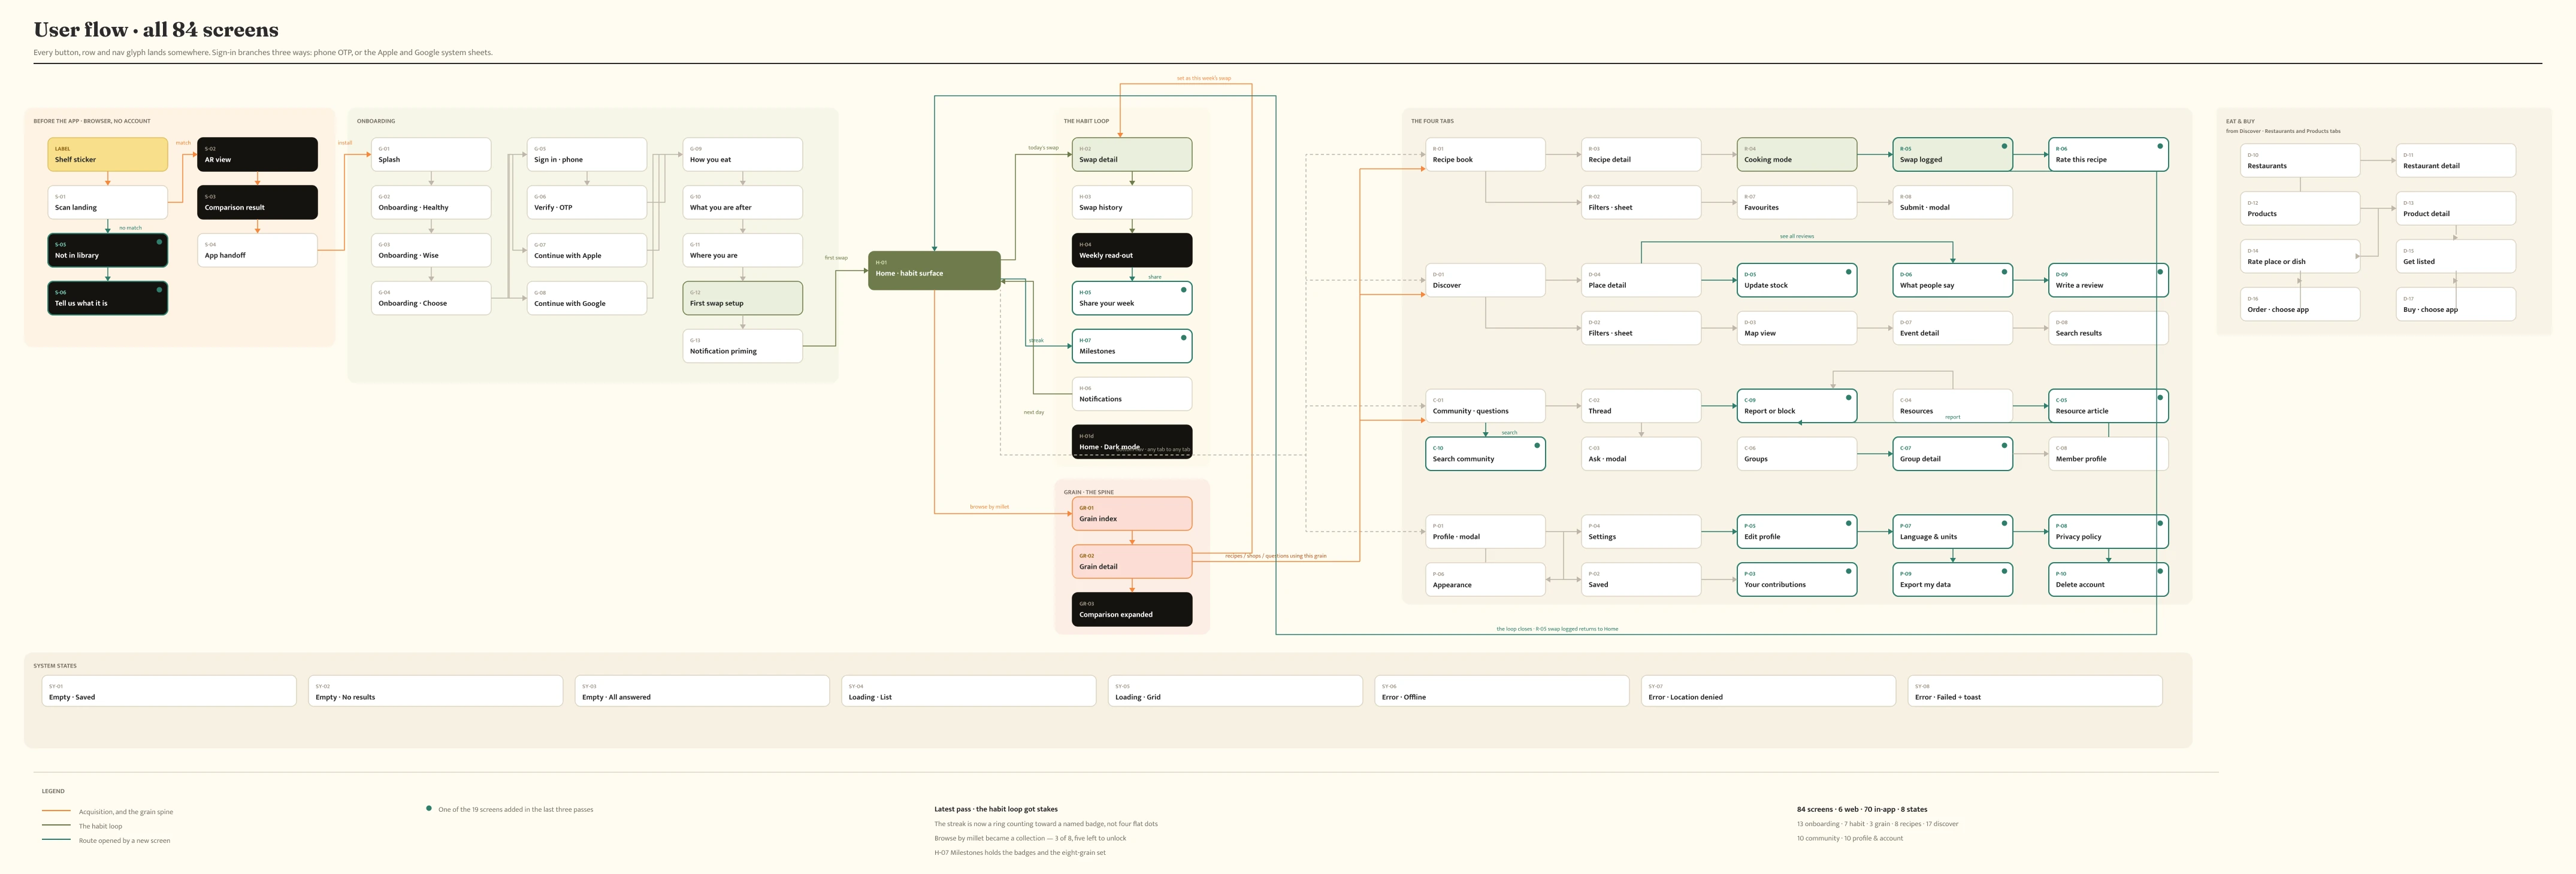Select the Loading · Grid system state
The height and width of the screenshot is (874, 2576).
point(1236,691)
